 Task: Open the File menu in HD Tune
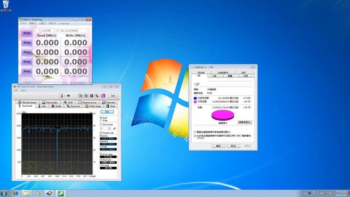(x=16, y=90)
